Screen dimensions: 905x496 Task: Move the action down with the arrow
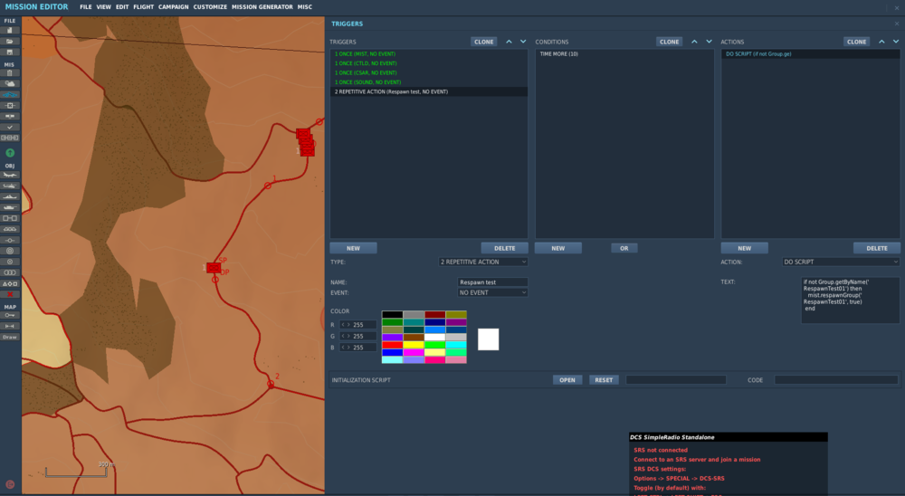pos(896,42)
